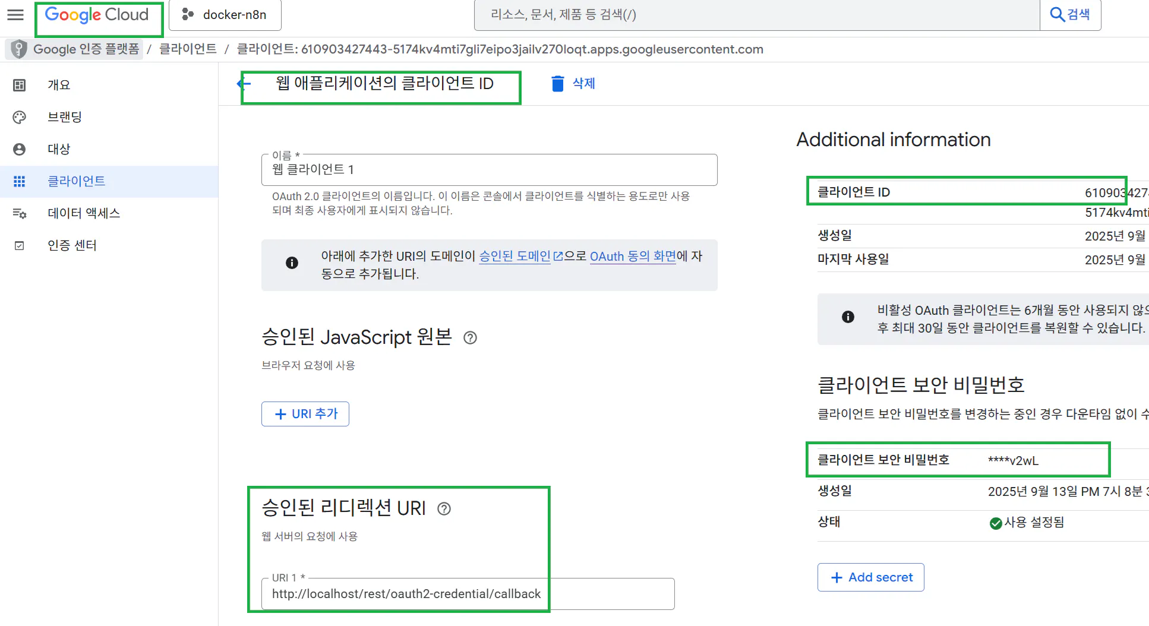
Task: Click the ****v2wL secret value
Action: (x=1014, y=460)
